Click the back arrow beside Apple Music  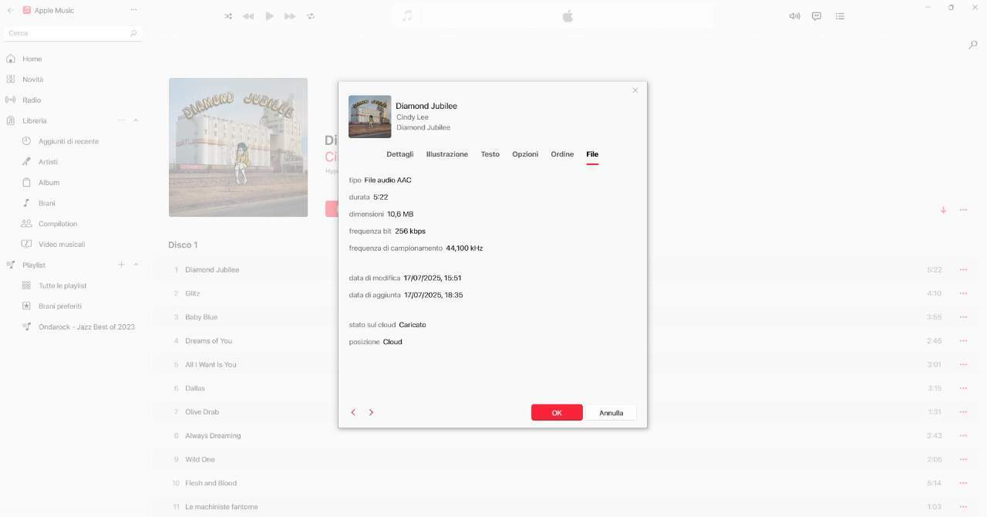coord(10,10)
